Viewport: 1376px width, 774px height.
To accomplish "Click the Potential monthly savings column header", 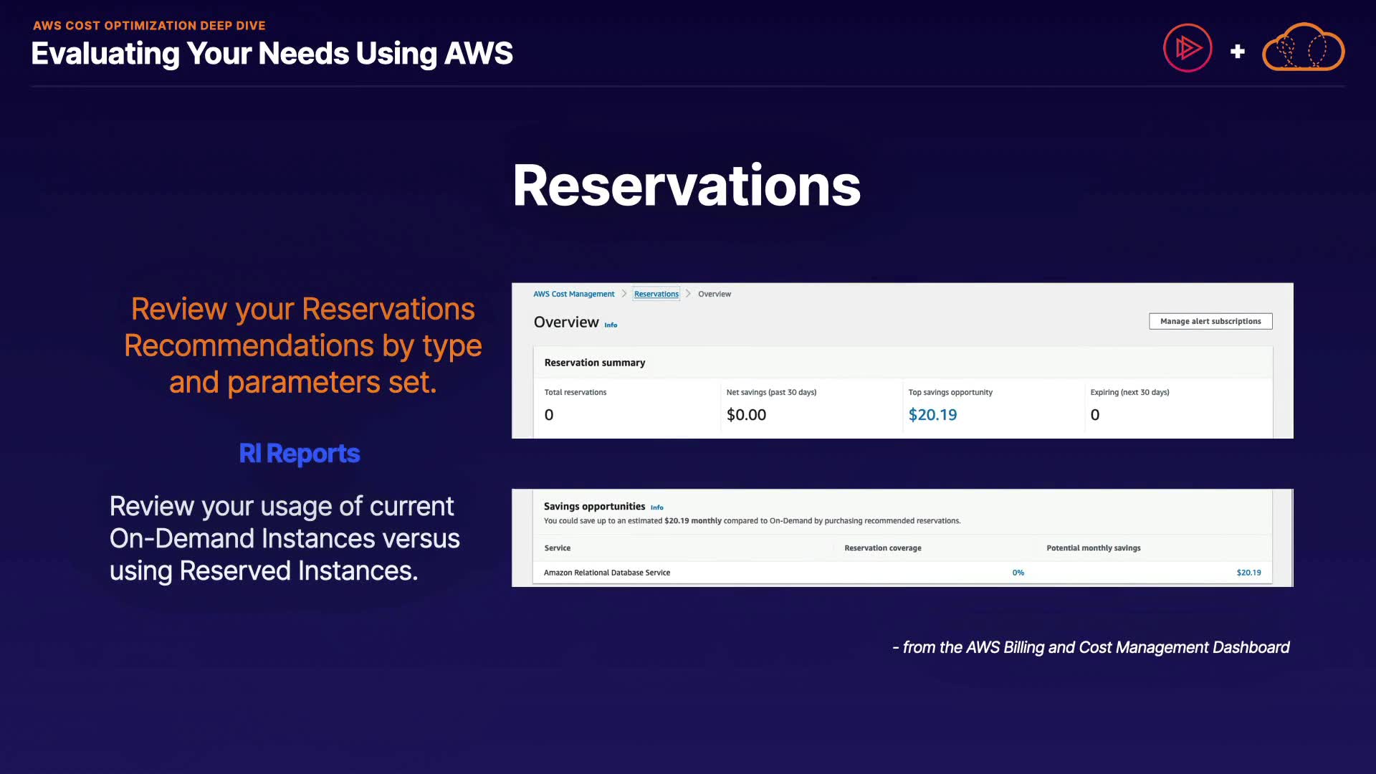I will pos(1093,548).
